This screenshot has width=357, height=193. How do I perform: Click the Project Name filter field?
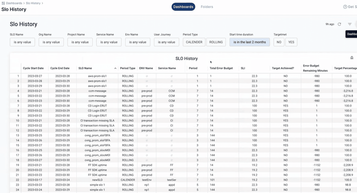(x=80, y=42)
